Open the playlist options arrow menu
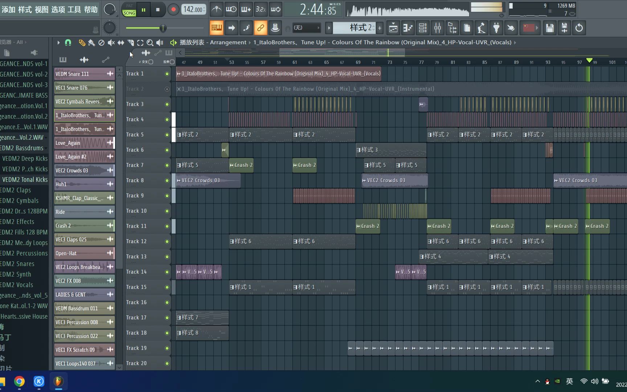Viewport: 627px width, 392px height. click(x=58, y=42)
